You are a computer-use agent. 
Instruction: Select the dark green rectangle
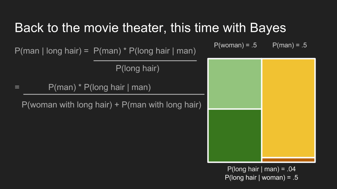pos(235,136)
